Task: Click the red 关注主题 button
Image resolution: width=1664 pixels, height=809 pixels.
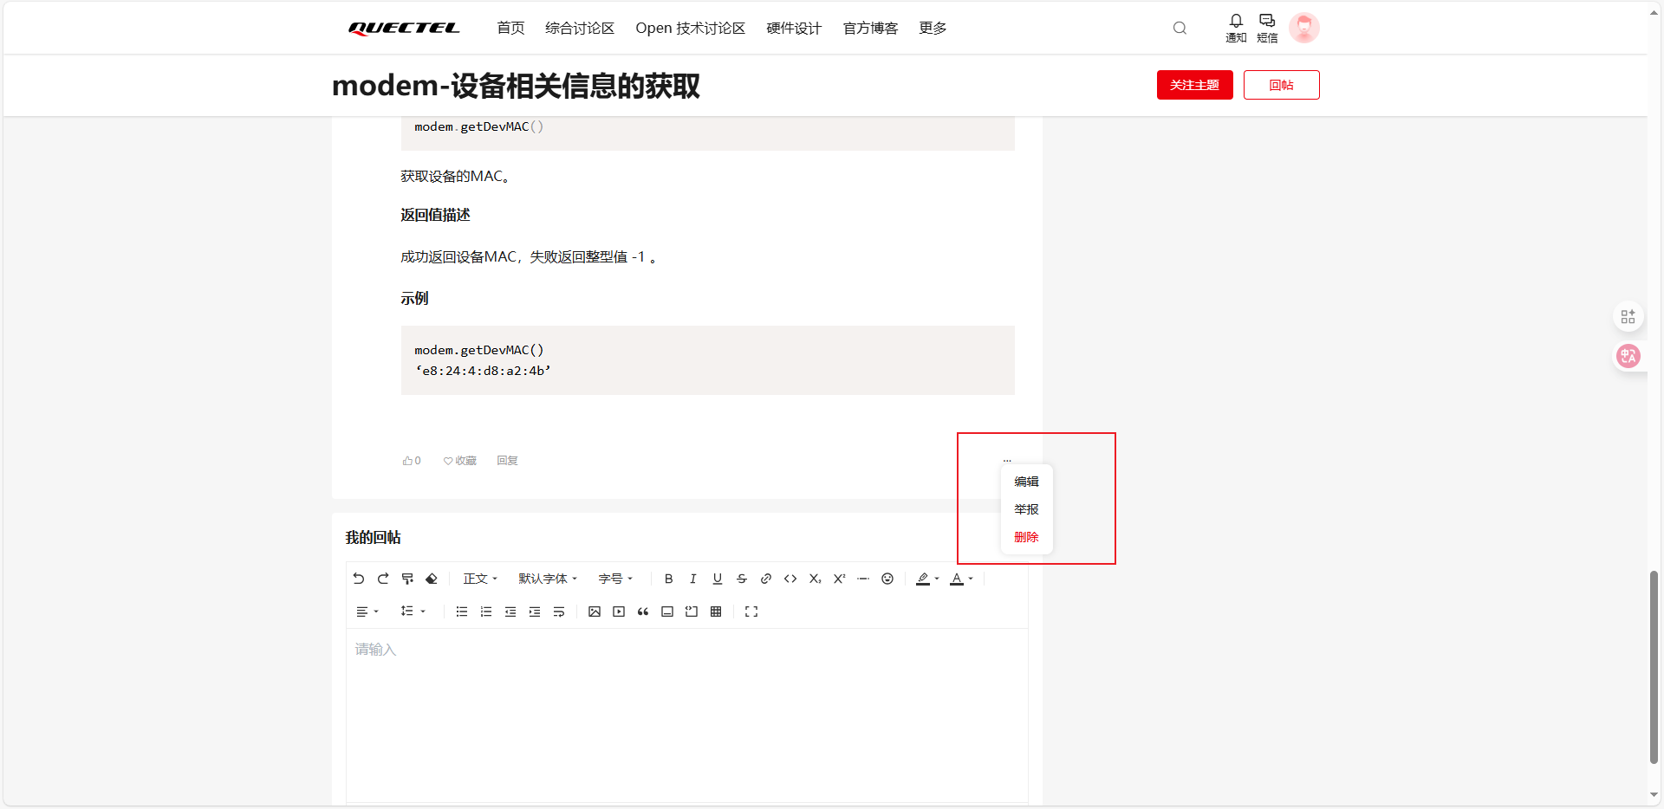Action: [1195, 85]
